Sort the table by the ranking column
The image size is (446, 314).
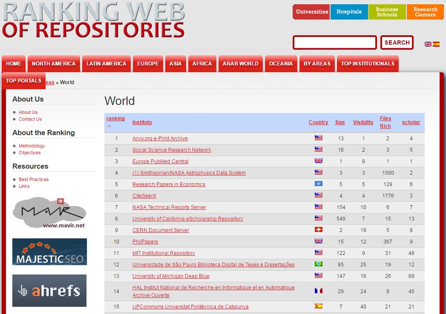tap(115, 119)
